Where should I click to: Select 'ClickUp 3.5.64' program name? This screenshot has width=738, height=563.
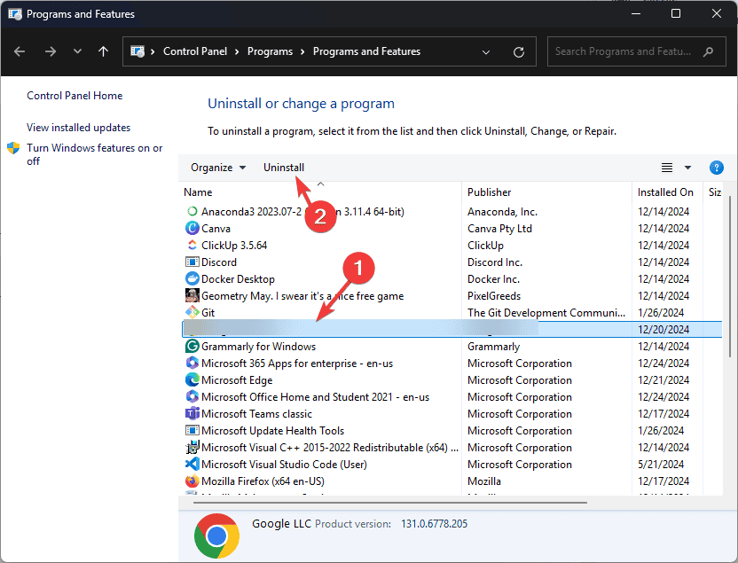(234, 246)
